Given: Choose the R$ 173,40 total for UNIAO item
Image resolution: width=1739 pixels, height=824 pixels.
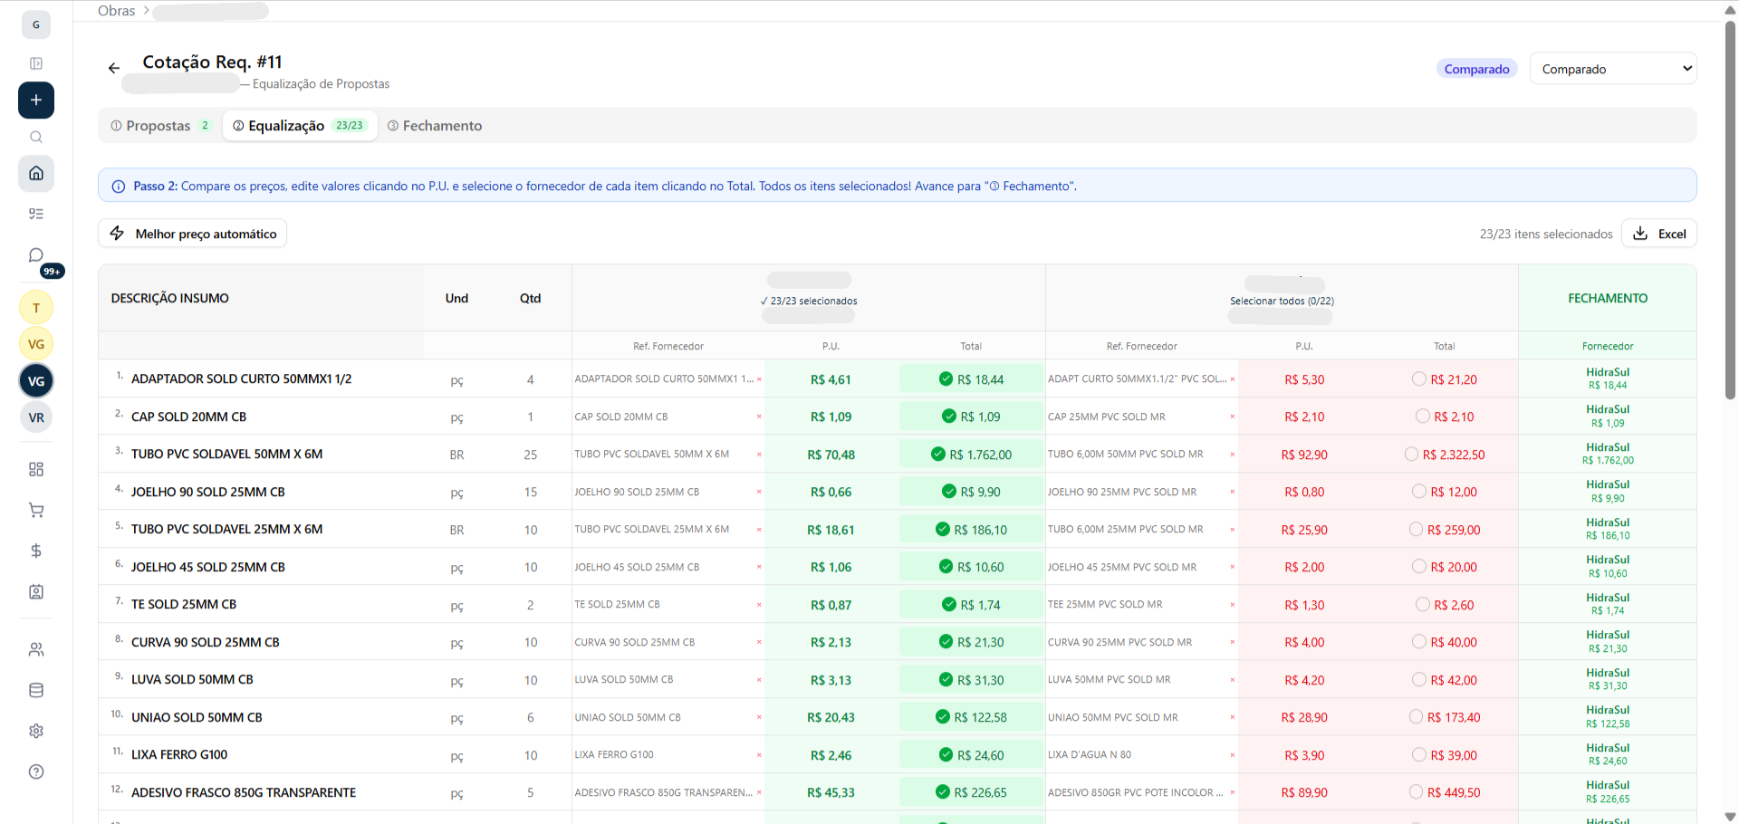Looking at the screenshot, I should 1416,717.
